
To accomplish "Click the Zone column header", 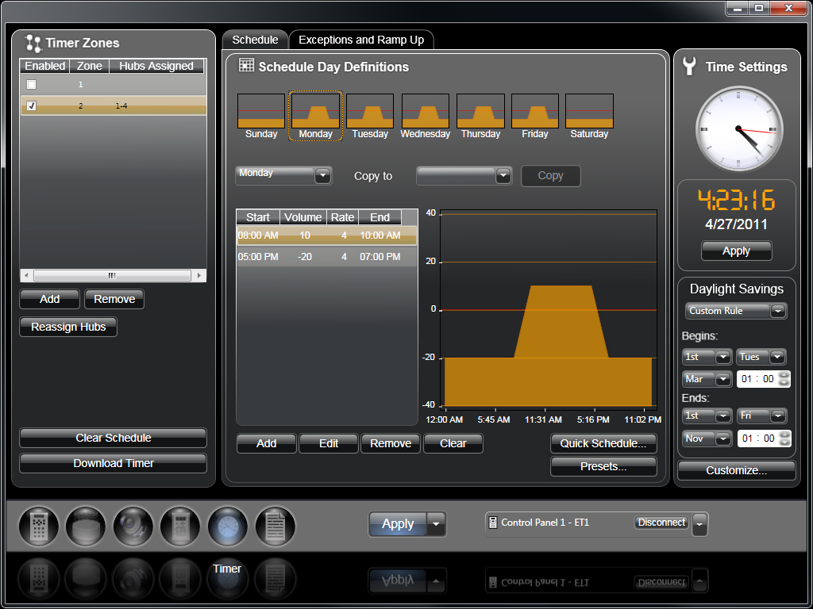I will tap(90, 67).
